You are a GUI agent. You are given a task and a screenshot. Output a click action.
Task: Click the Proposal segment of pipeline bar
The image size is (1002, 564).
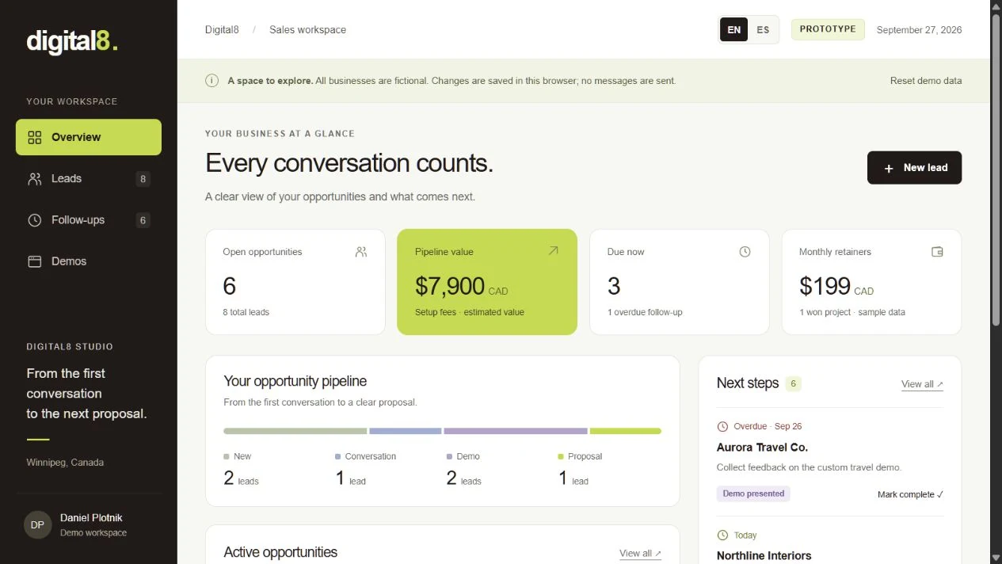click(626, 432)
